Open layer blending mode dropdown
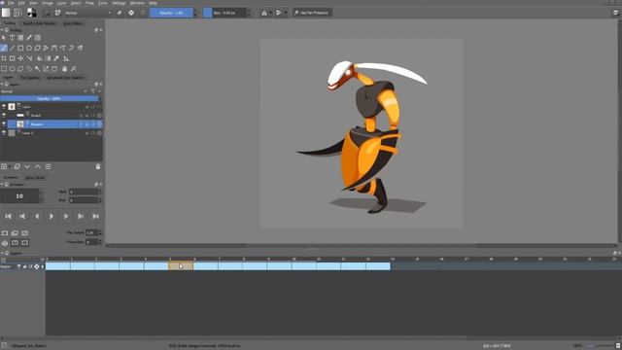 pyautogui.click(x=44, y=91)
